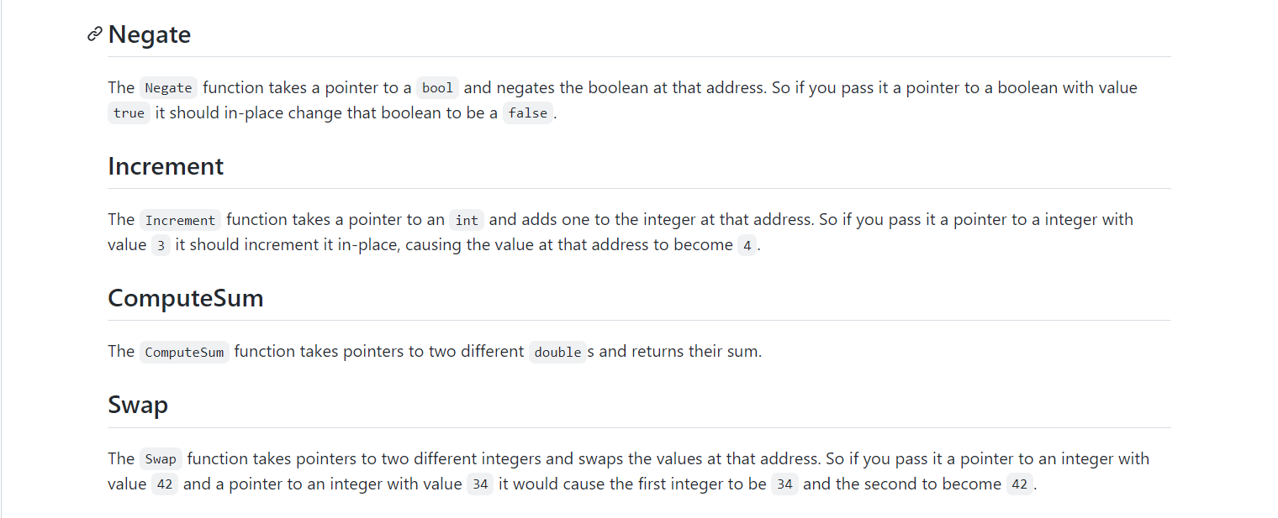Click the 'double' inline code chip
Viewport: 1278px width, 518px height.
click(557, 352)
